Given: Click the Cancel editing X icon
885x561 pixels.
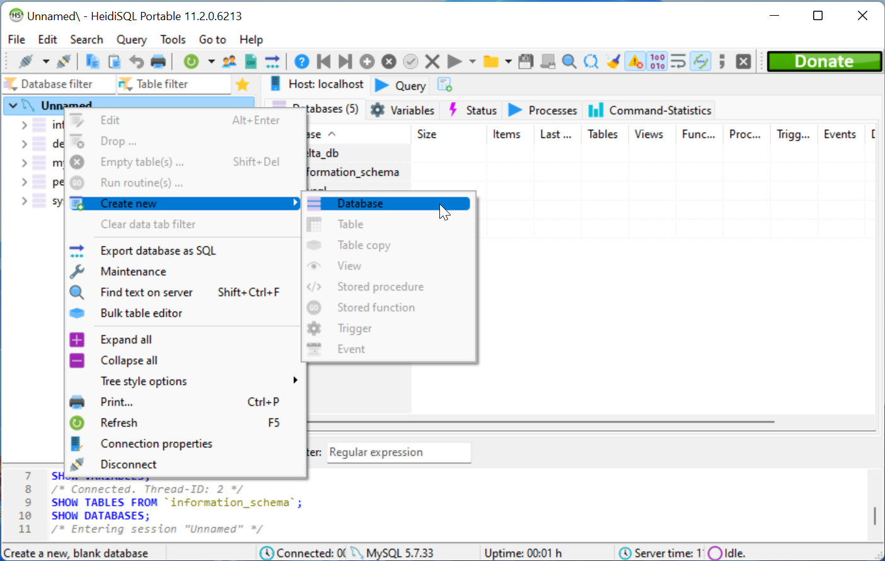Looking at the screenshot, I should (x=432, y=61).
